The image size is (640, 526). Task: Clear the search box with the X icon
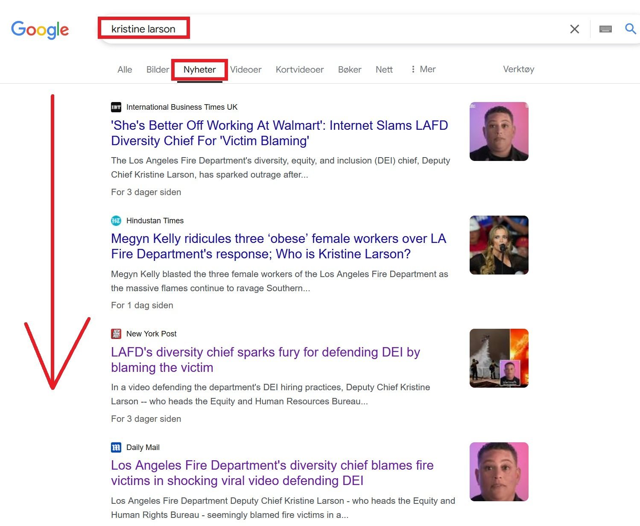[x=575, y=29]
